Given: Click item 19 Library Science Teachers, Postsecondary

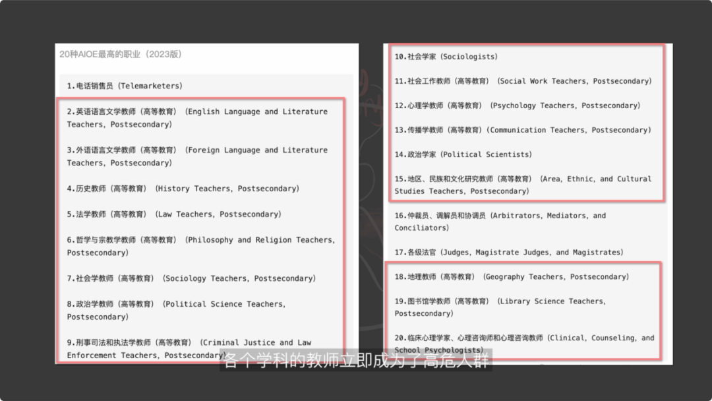Looking at the screenshot, I should pyautogui.click(x=500, y=307).
